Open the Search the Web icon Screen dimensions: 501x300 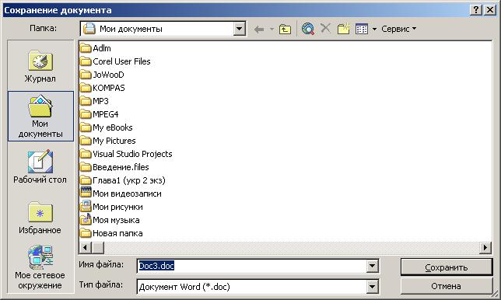point(308,29)
